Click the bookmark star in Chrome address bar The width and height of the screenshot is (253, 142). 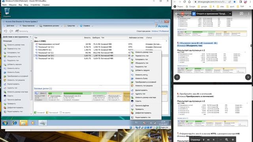pos(234,2)
